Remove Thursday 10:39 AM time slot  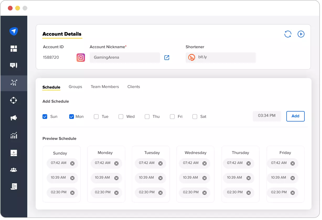pyautogui.click(x=249, y=178)
